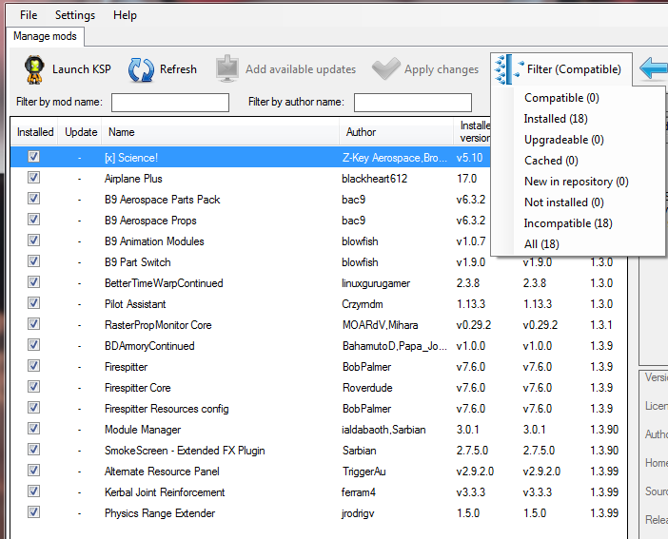668x539 pixels.
Task: Click author jrodrigv cell
Action: click(x=358, y=513)
